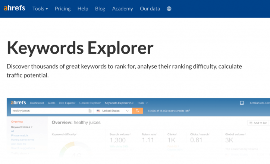The image size is (270, 164).
Task: Click the upload file icon in keyword field
Action: (90, 111)
